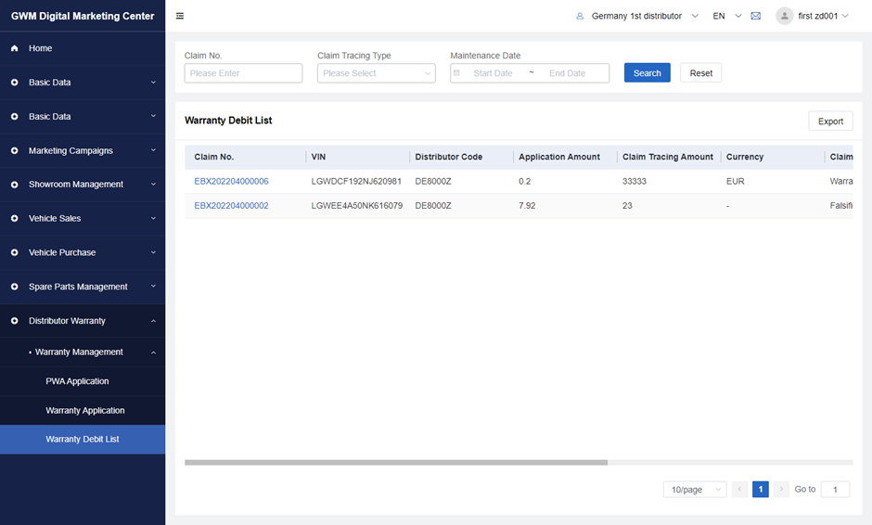Click the Reset button

(x=700, y=73)
